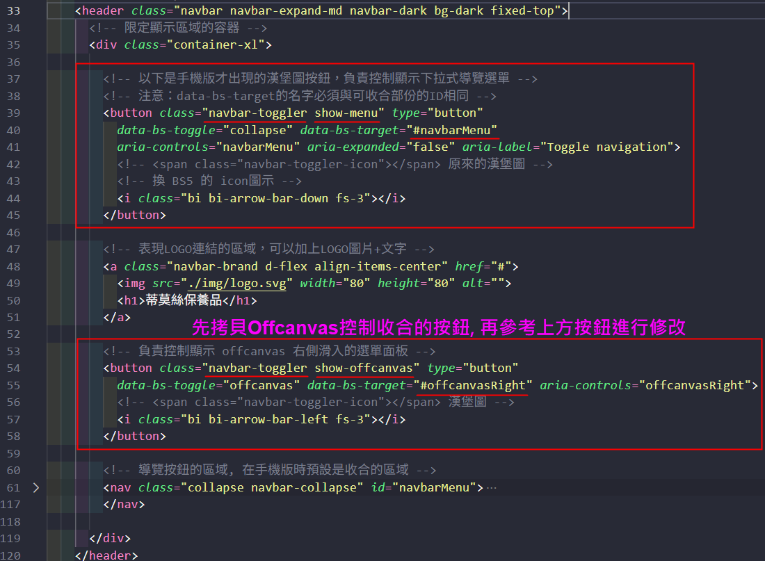Click bi-arrow-bar-down icon class text

(x=278, y=198)
